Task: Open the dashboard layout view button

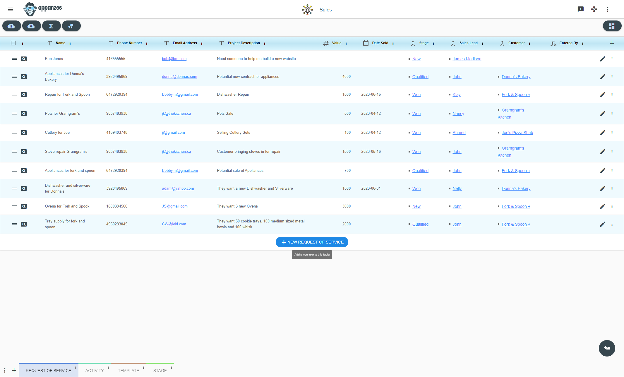Action: point(612,26)
